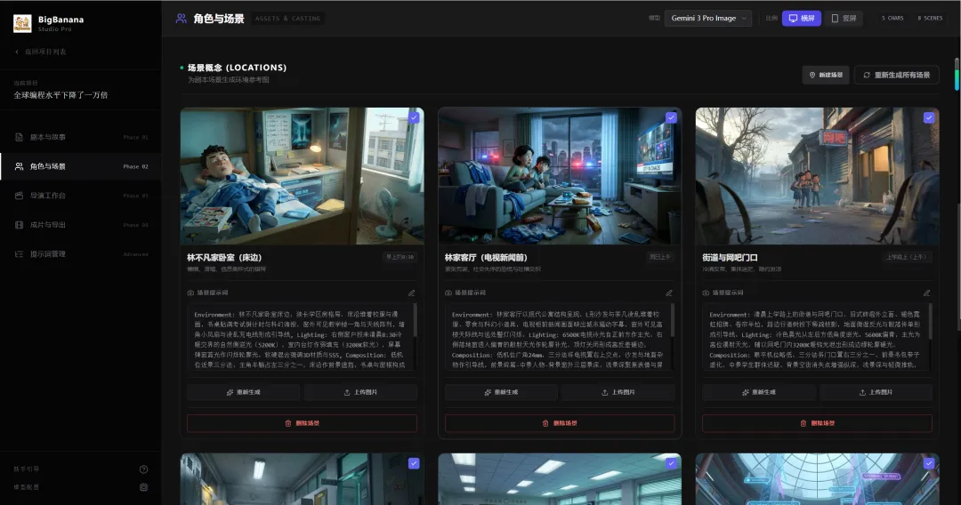Click 删除场景 delete on 林不凡家卧室 card

303,423
